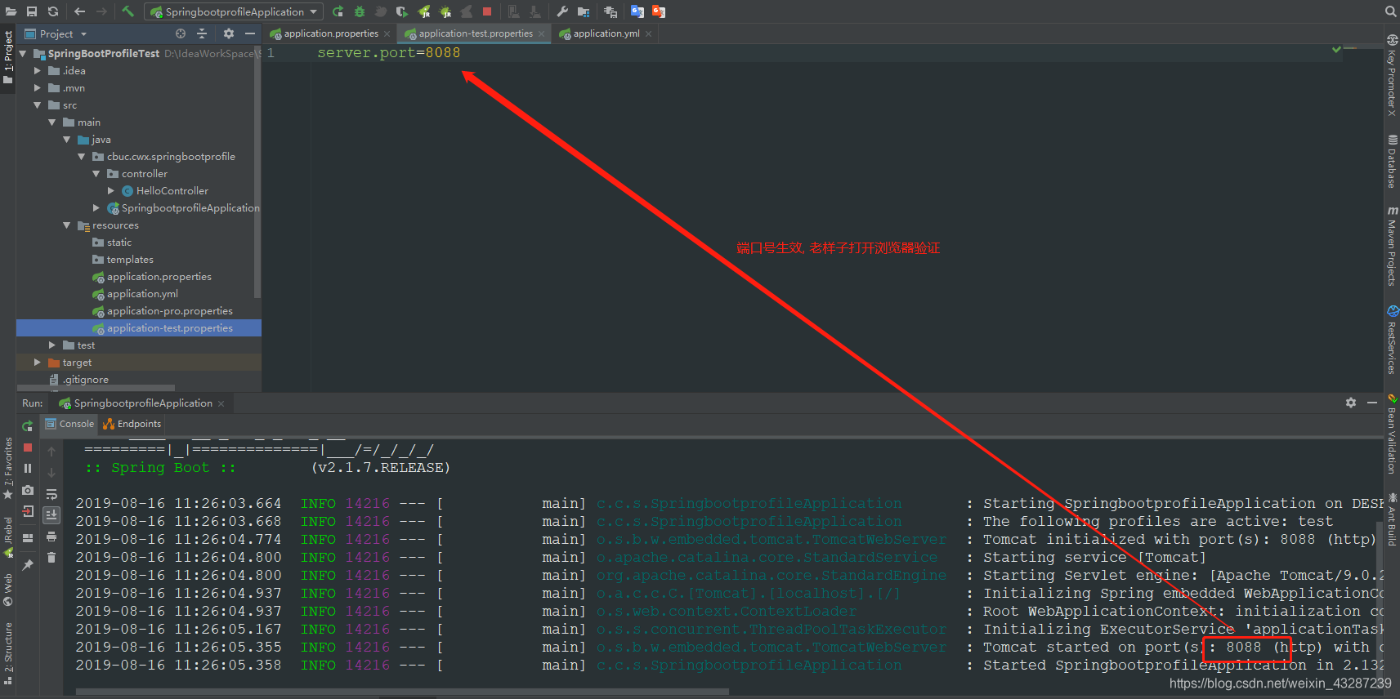This screenshot has width=1400, height=699.
Task: Collapse the controller package
Action: [96, 174]
